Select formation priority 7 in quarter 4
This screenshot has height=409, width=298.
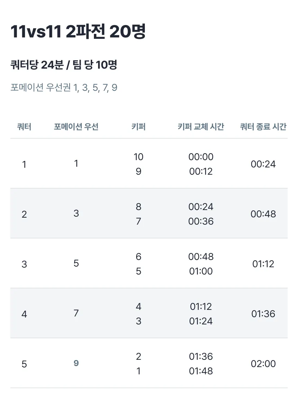click(x=76, y=313)
